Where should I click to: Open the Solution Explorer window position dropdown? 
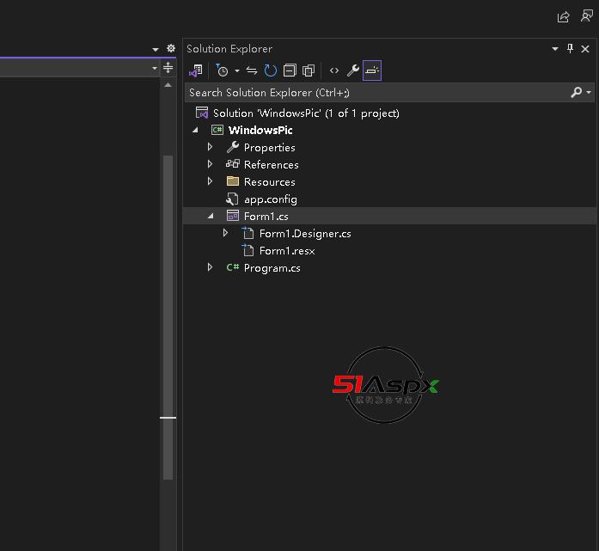click(555, 49)
